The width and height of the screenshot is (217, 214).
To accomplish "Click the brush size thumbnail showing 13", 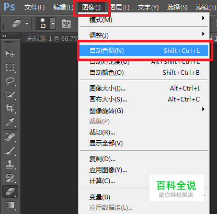I will [43, 24].
